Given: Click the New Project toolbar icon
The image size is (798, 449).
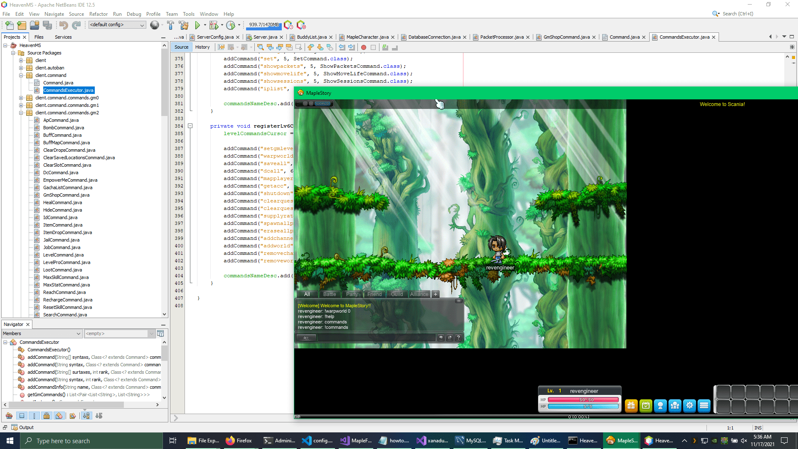Looking at the screenshot, I should 22,25.
